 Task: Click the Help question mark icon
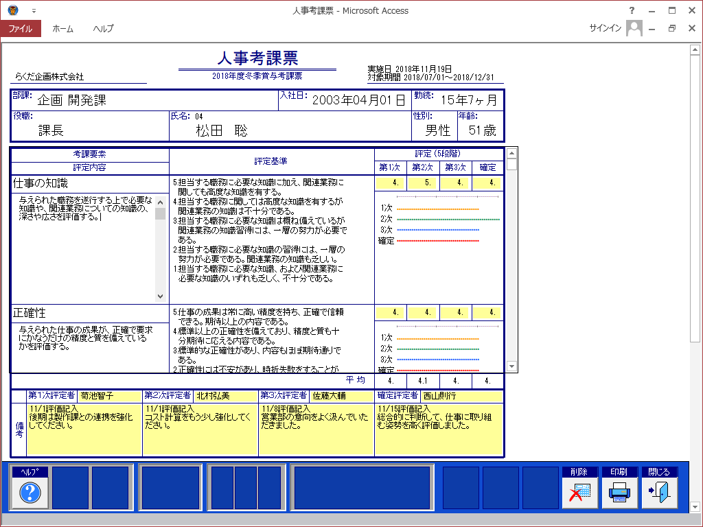30,493
